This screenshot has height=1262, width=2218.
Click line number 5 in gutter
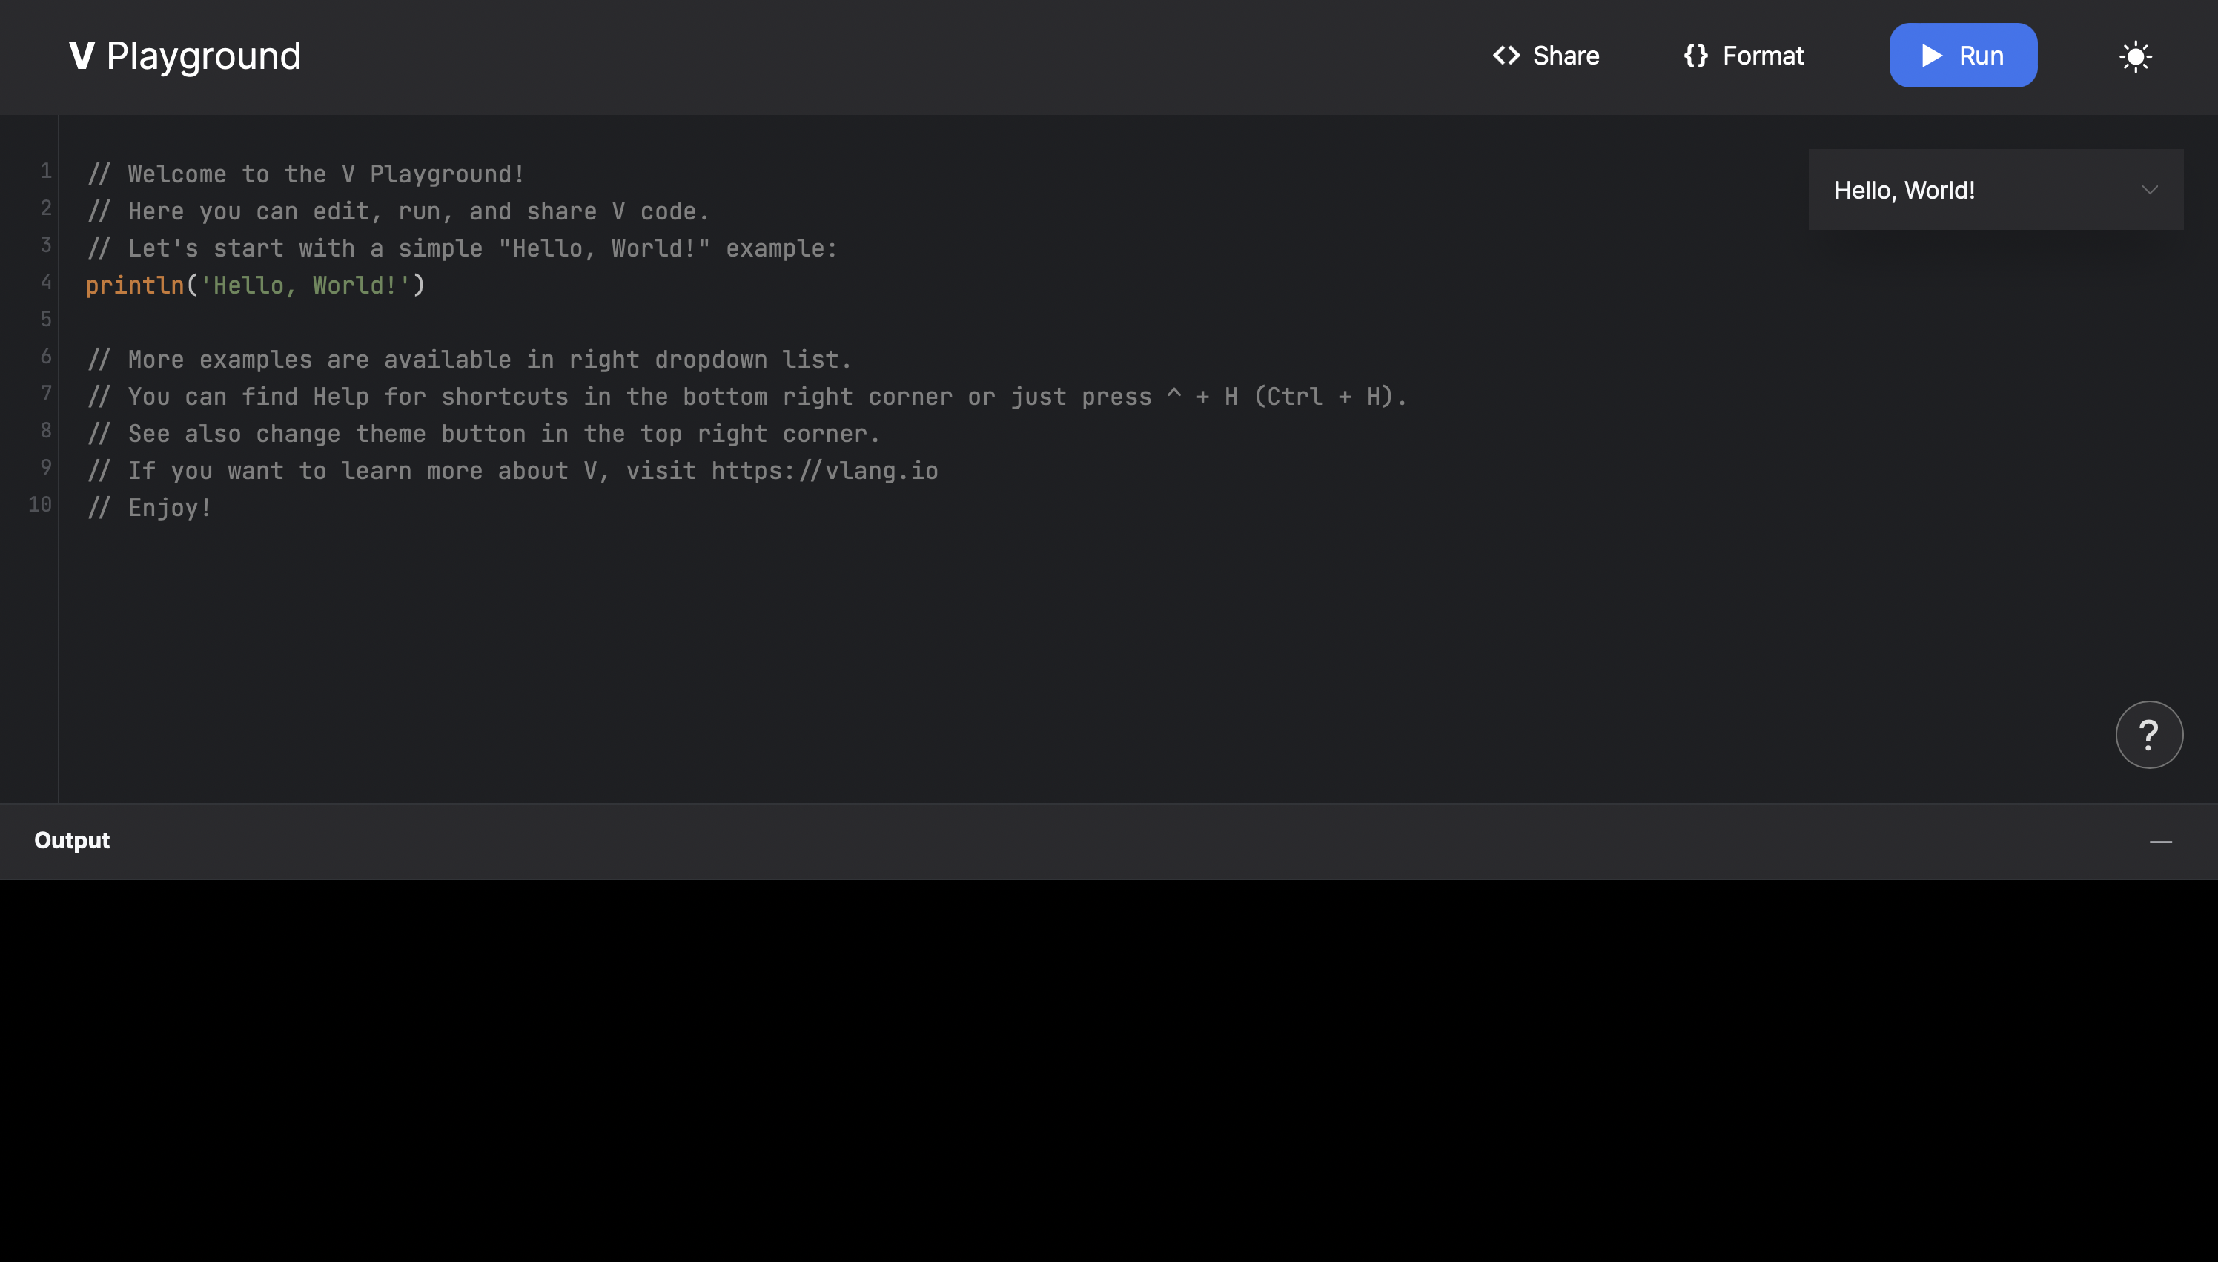[x=46, y=319]
